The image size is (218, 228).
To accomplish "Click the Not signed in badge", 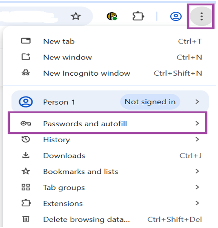I will pos(150,102).
